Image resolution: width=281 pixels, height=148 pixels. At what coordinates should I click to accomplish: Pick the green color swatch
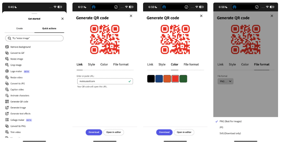(x=183, y=78)
